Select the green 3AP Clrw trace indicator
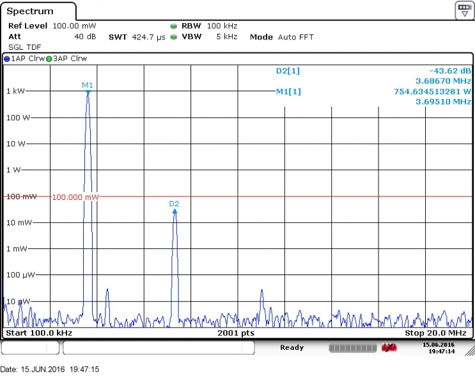The width and height of the screenshot is (475, 383). click(49, 59)
